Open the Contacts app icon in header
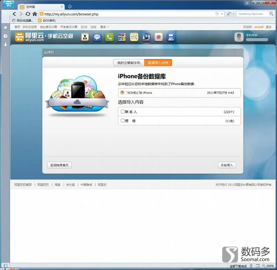Image resolution: width=277 pixels, height=270 pixels. (x=85, y=37)
